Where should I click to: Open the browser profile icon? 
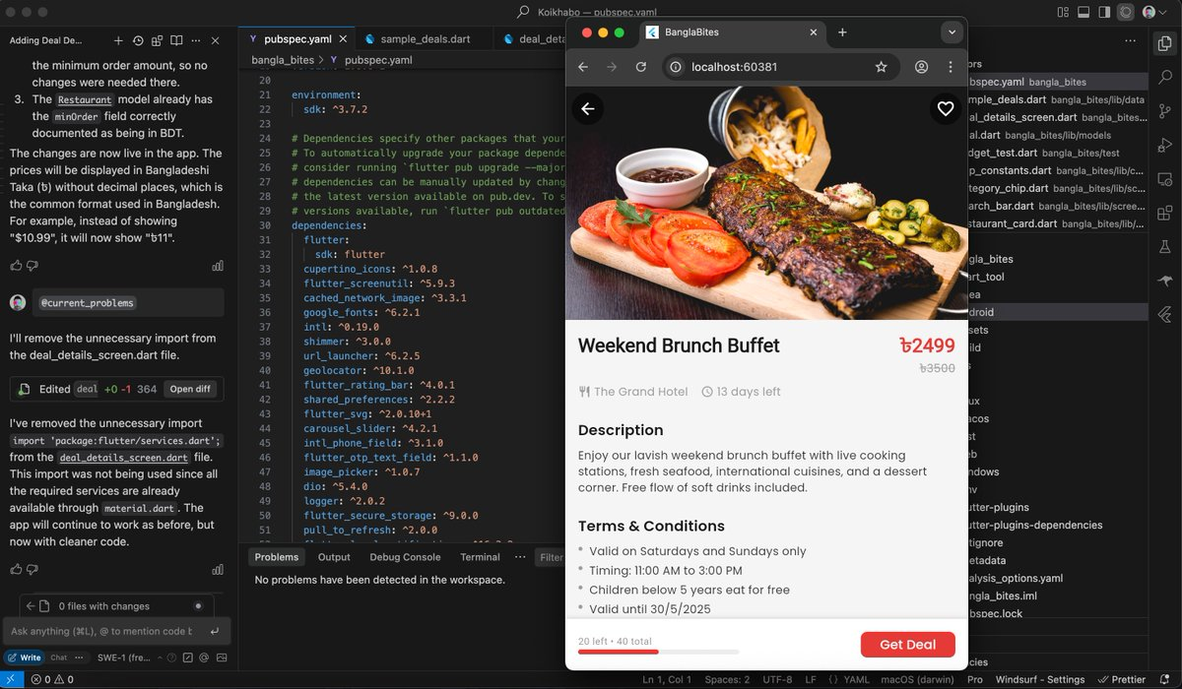tap(922, 67)
